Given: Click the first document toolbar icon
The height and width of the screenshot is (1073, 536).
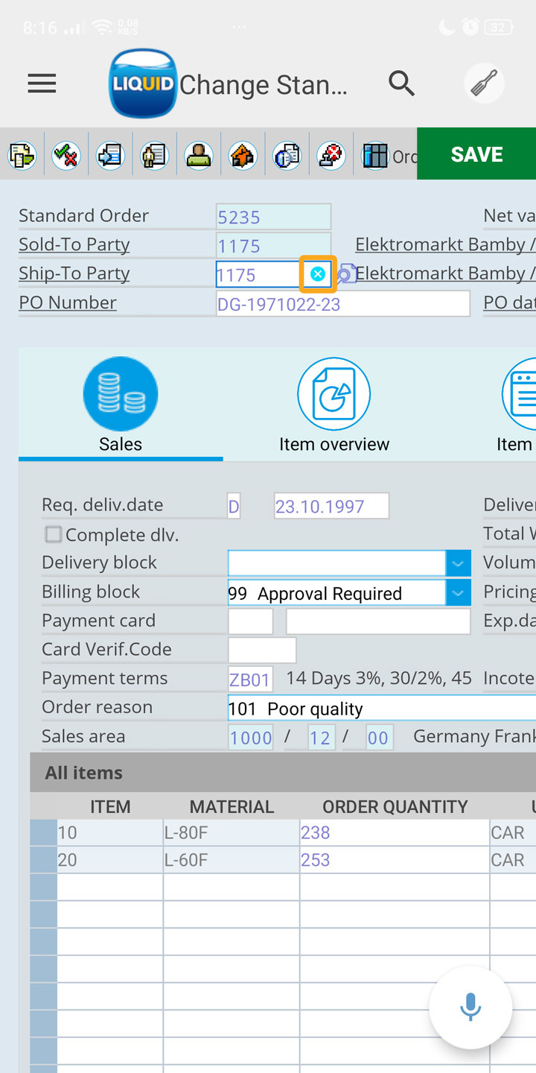Looking at the screenshot, I should [22, 155].
